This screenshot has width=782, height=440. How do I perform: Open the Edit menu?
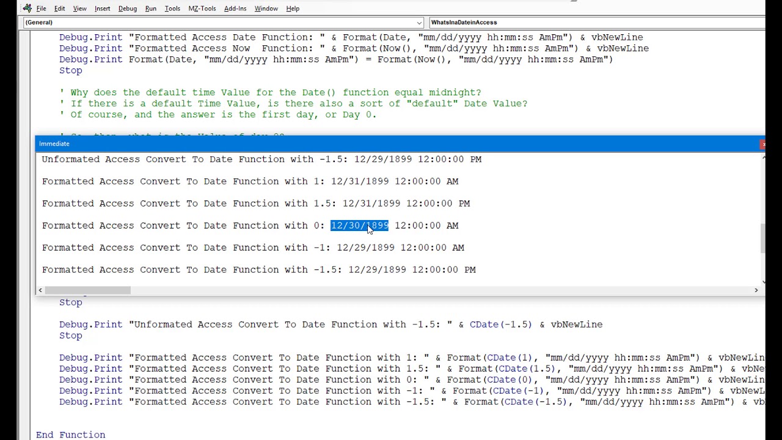tap(60, 9)
